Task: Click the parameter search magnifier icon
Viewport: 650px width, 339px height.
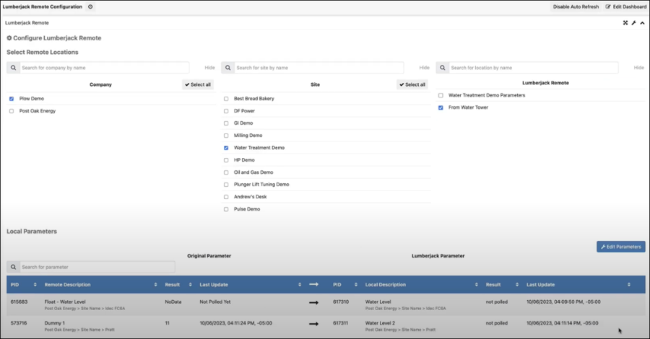Action: click(13, 267)
